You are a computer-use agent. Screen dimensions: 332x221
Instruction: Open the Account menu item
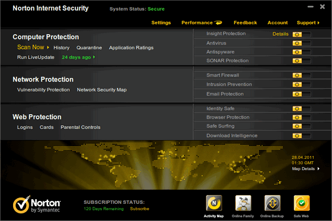(x=277, y=22)
